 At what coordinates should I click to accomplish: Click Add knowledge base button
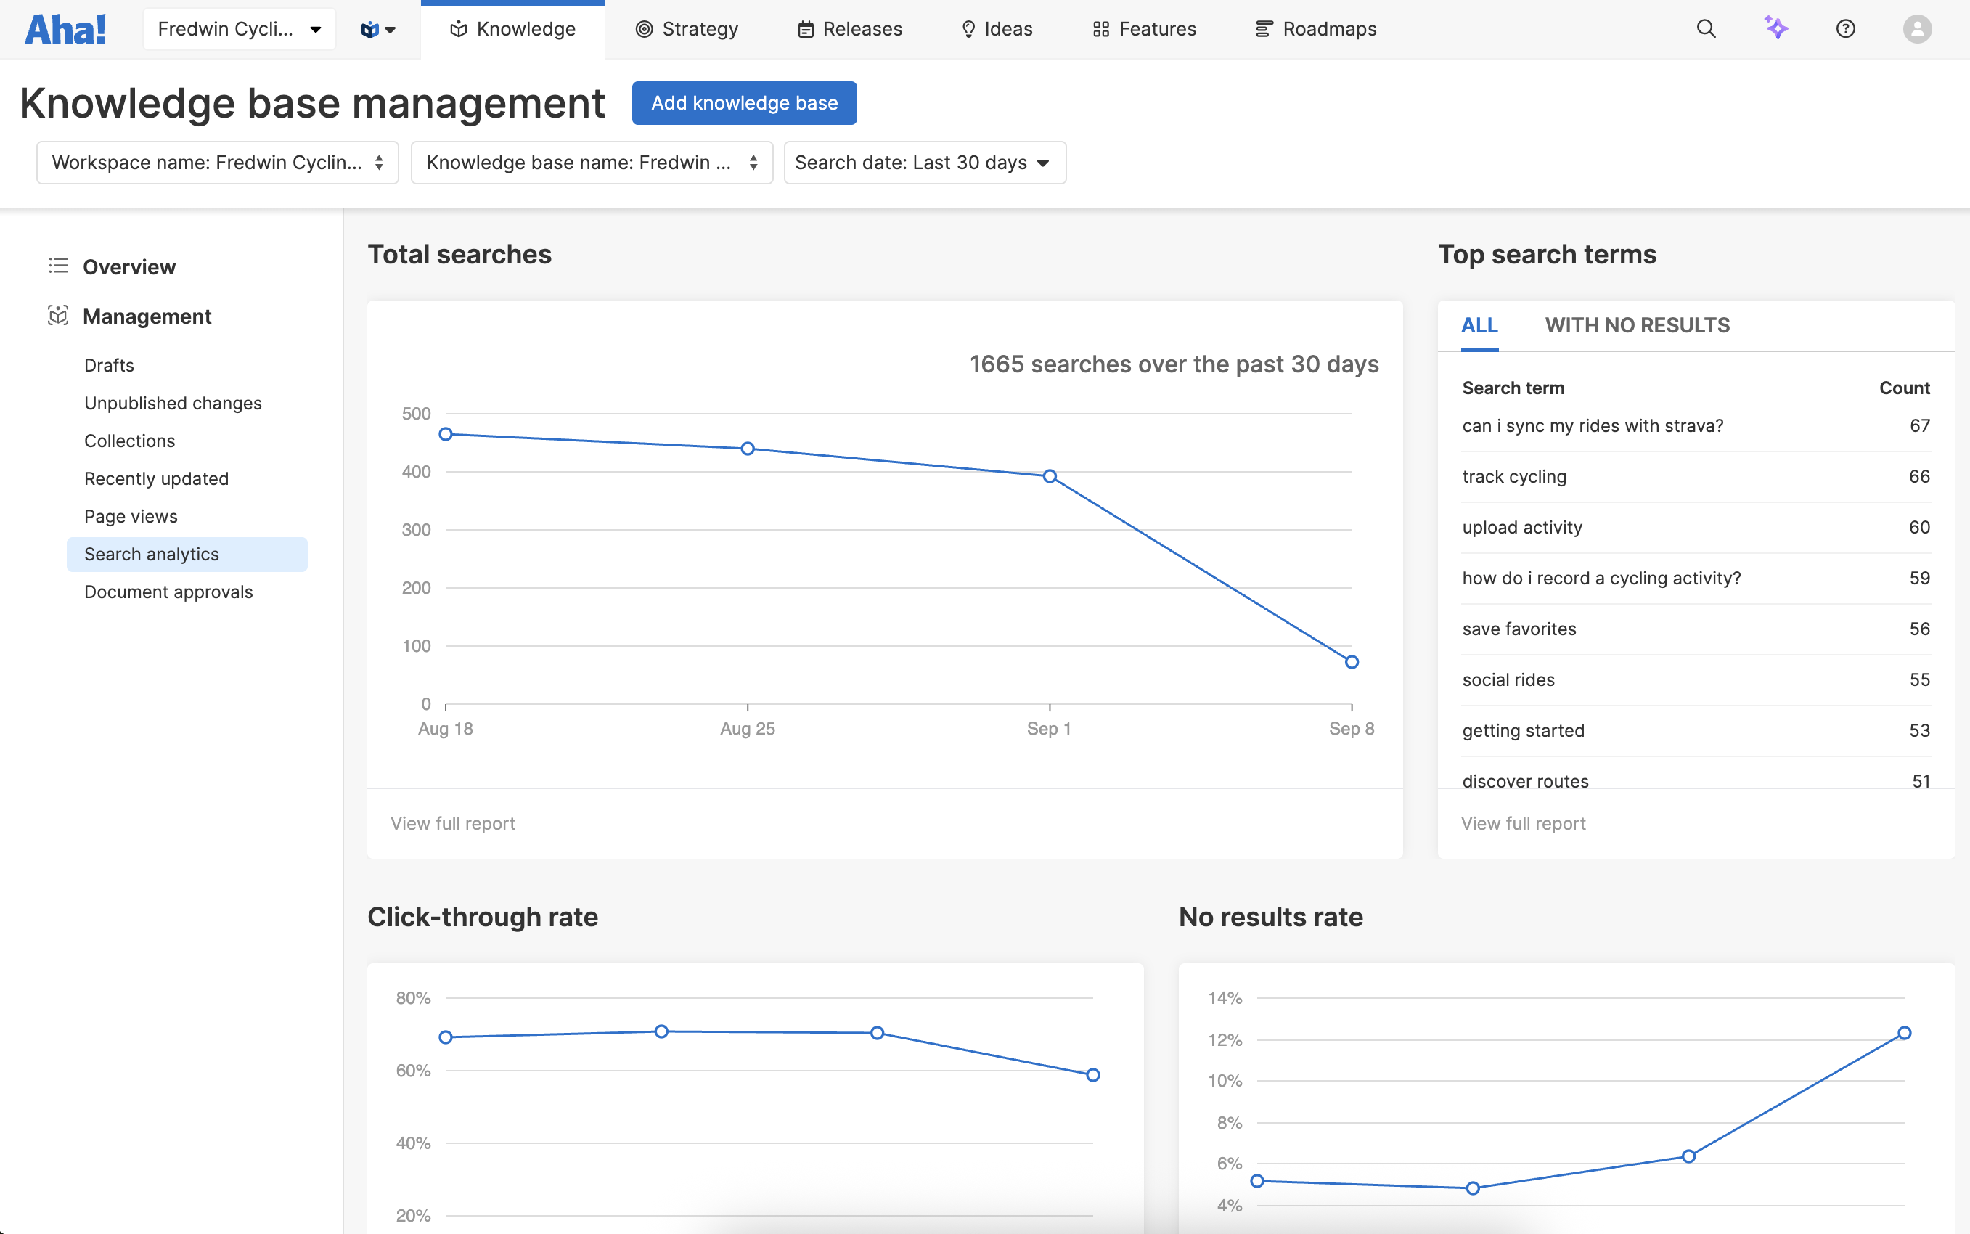744,103
